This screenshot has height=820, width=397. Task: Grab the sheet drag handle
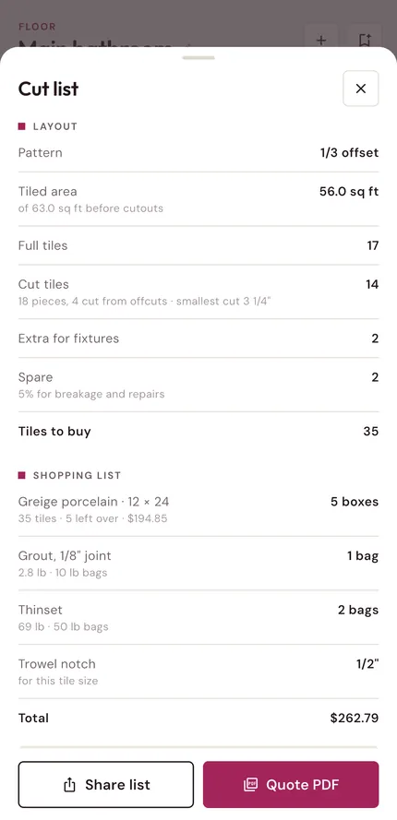[198, 57]
